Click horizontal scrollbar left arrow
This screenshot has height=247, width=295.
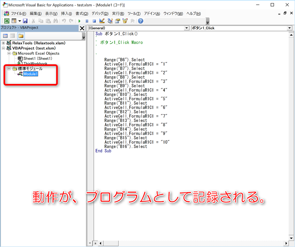tap(101, 243)
